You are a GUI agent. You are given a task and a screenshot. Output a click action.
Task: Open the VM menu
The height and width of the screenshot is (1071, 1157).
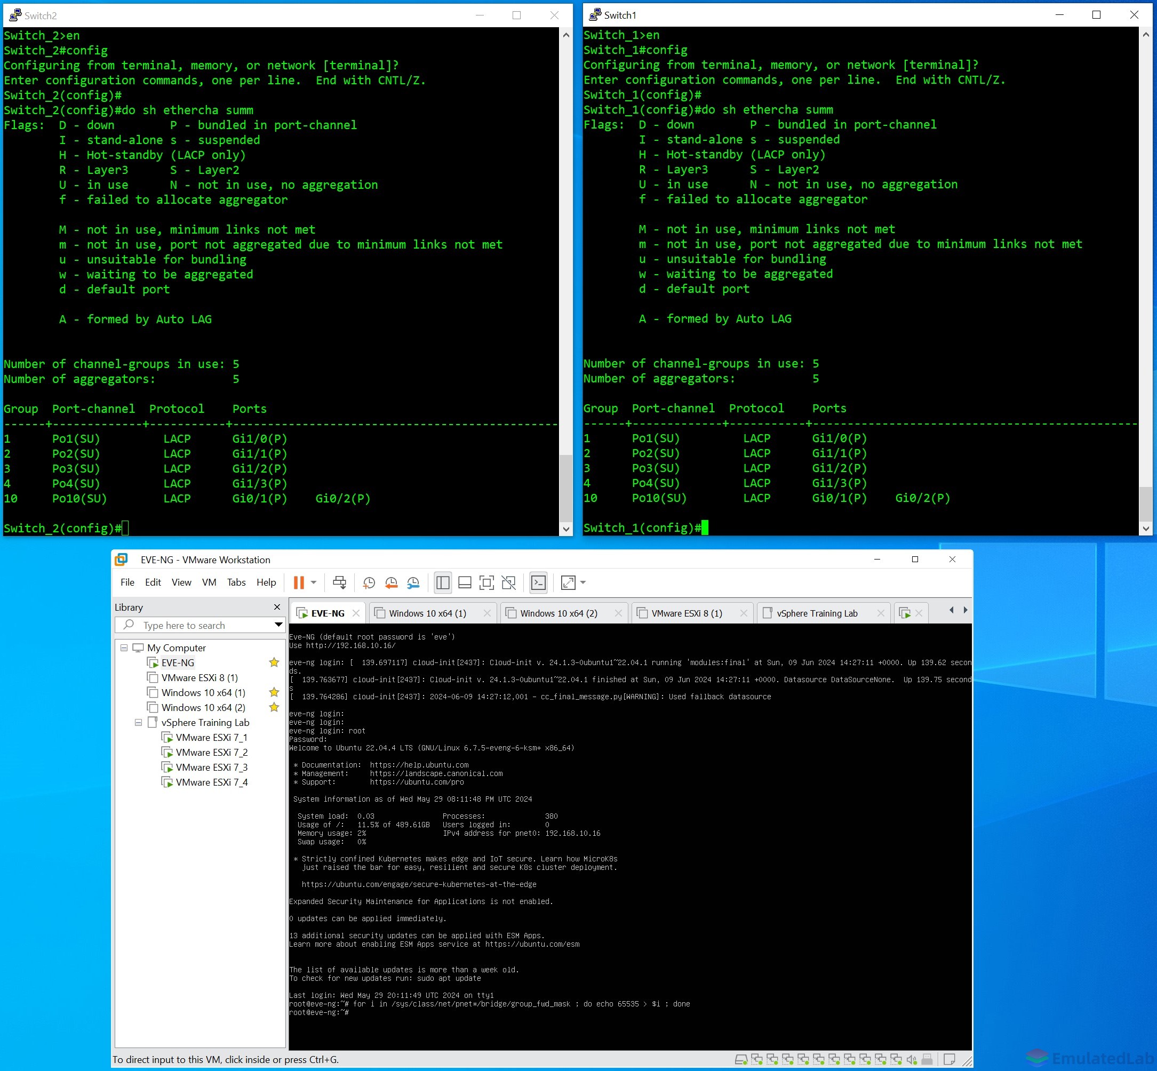pyautogui.click(x=209, y=582)
